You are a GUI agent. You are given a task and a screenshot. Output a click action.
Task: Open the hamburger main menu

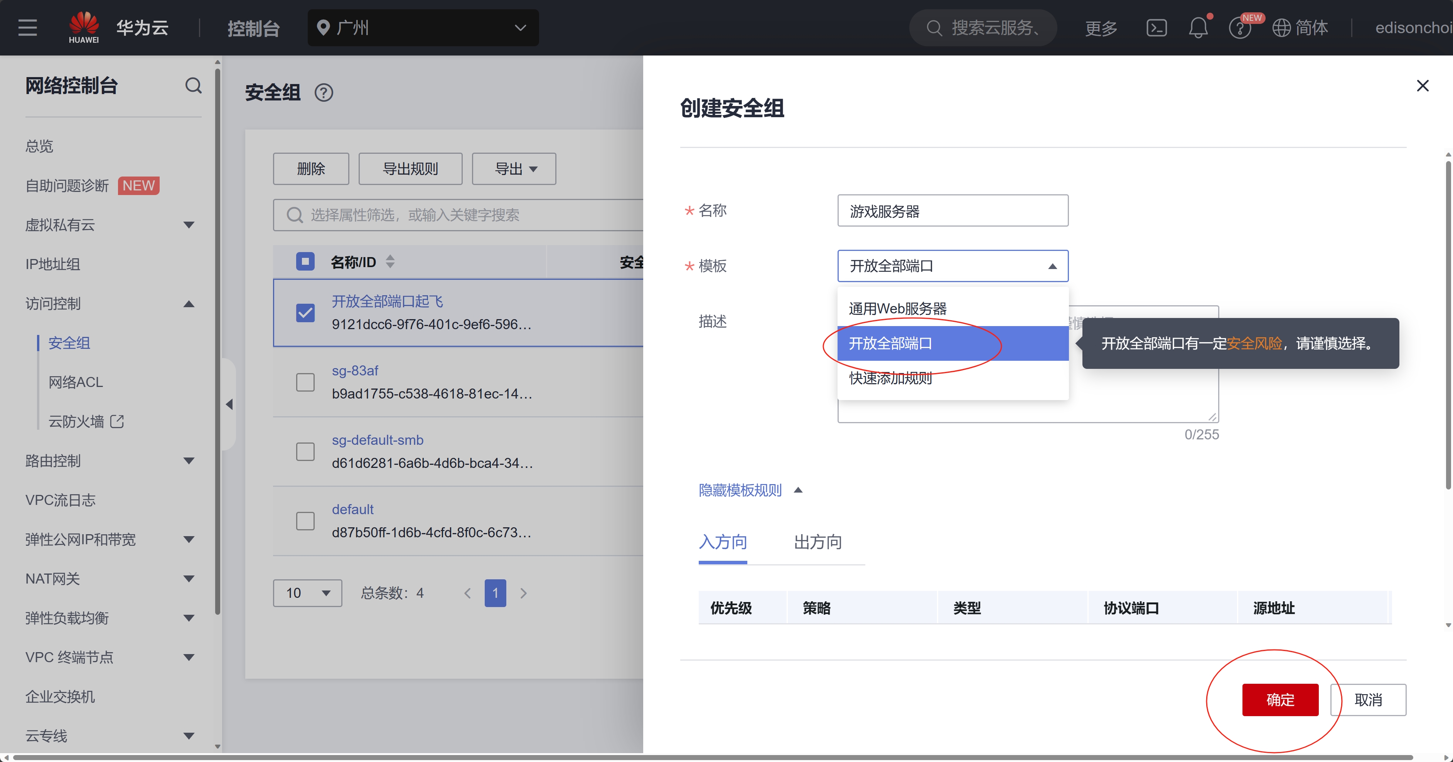click(28, 28)
